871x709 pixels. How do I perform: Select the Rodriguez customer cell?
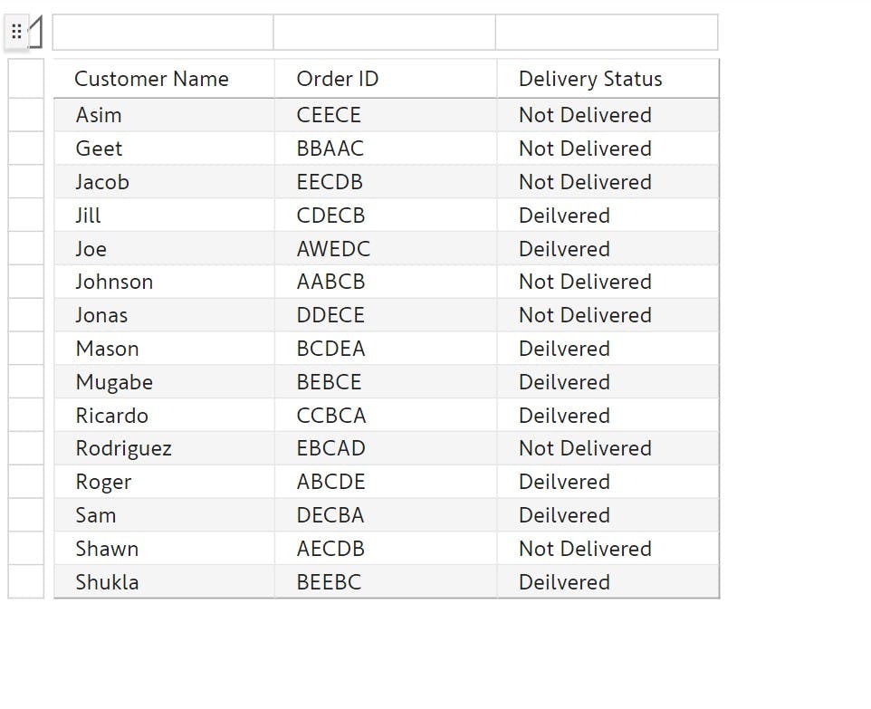(164, 448)
